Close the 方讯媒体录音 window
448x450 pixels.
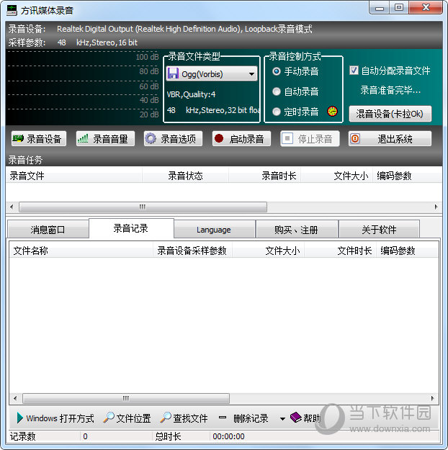[426, 8]
